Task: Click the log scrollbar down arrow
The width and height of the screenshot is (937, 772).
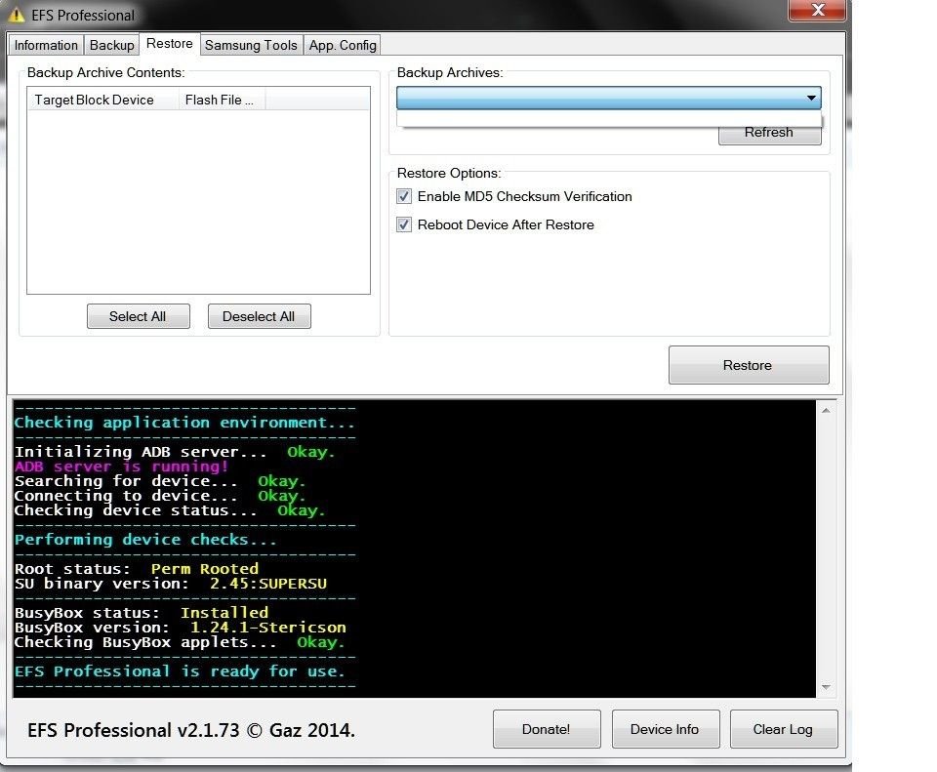Action: pyautogui.click(x=826, y=687)
